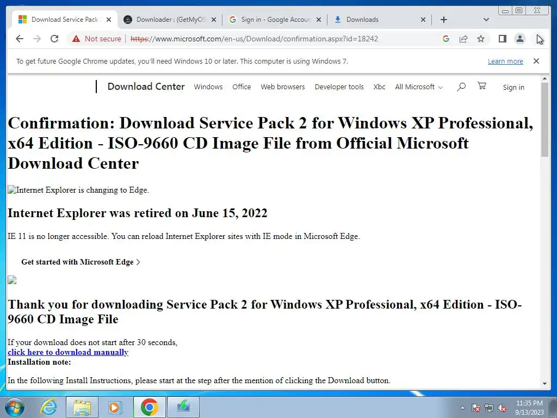Open the Windows menu item
This screenshot has height=418, width=557.
click(208, 87)
